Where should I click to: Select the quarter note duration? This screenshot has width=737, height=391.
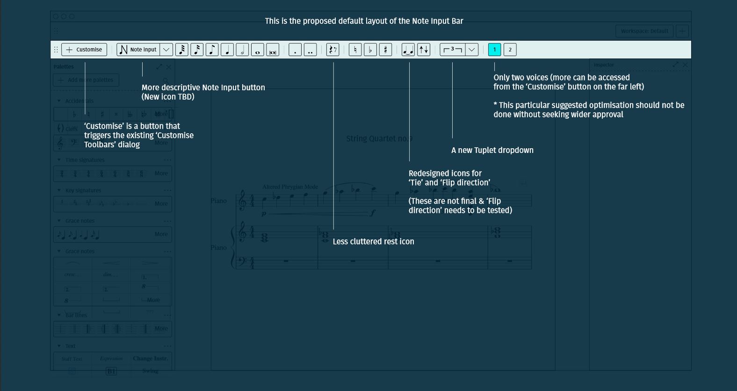[x=227, y=50]
